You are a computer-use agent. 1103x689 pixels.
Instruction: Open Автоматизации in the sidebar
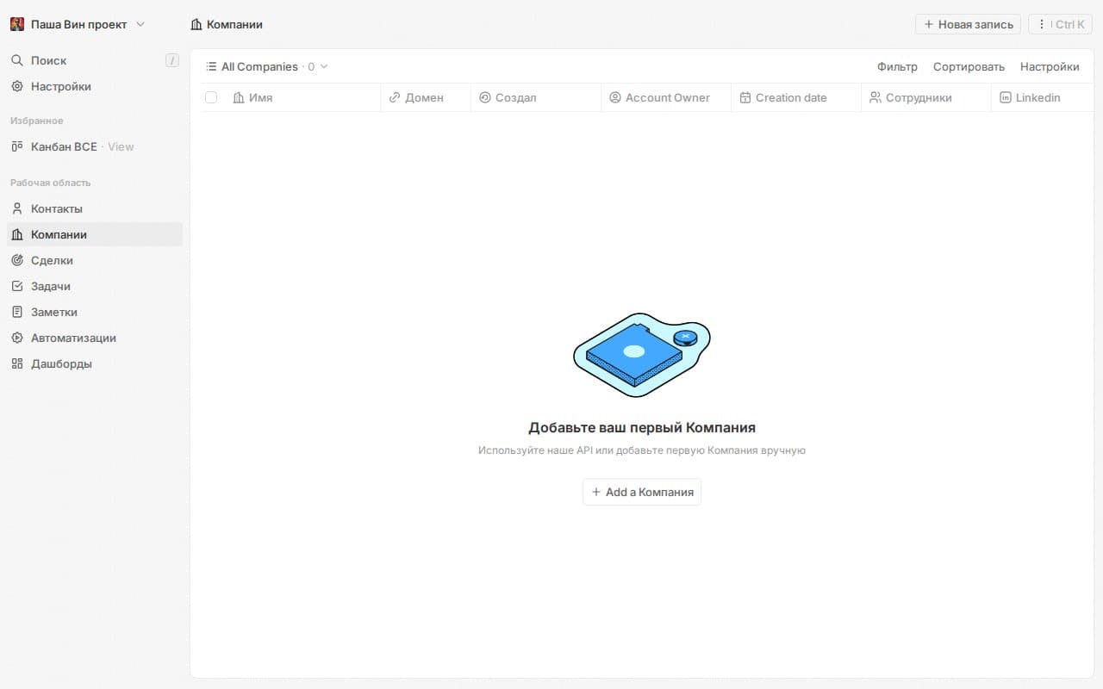coord(73,338)
